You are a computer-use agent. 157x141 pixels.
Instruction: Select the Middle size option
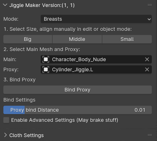pos(77,39)
